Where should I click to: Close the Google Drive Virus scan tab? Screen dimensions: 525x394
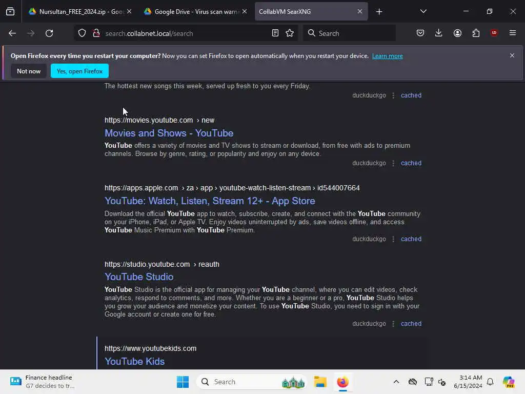click(x=245, y=11)
